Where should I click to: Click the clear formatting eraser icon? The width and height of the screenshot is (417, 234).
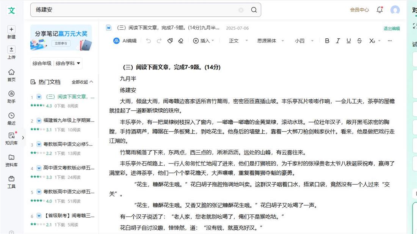[181, 41]
